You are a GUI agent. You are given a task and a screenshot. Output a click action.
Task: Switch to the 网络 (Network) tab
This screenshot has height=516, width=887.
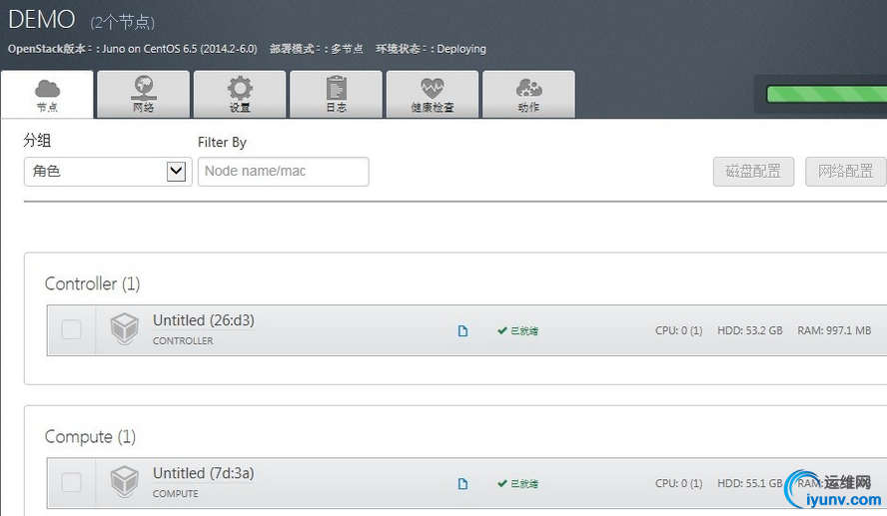tap(143, 95)
